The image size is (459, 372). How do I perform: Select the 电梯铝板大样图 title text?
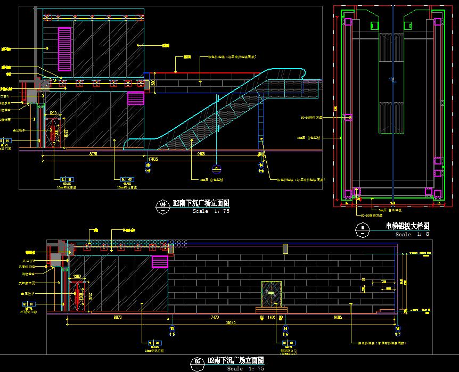point(407,227)
